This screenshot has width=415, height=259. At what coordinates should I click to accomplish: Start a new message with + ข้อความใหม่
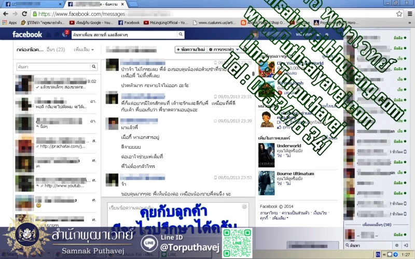point(191,49)
